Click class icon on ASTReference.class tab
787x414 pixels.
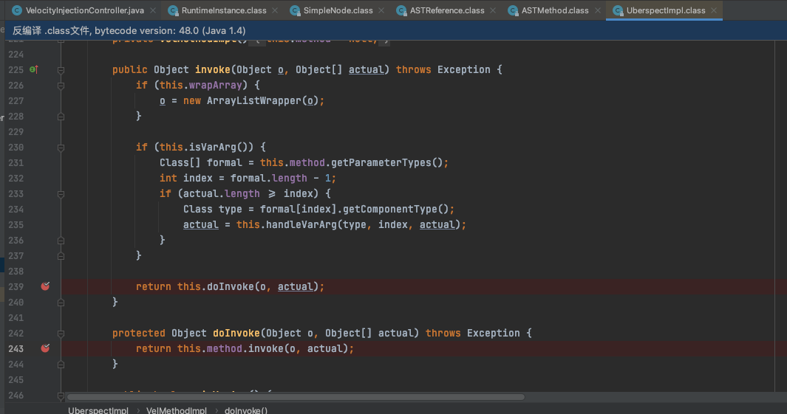click(401, 10)
